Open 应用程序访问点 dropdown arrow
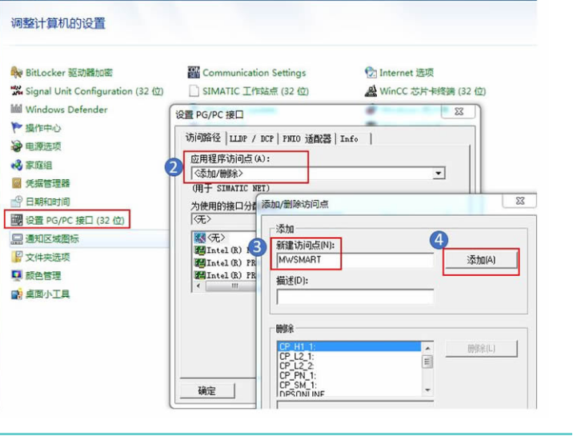The width and height of the screenshot is (573, 436). pos(439,173)
